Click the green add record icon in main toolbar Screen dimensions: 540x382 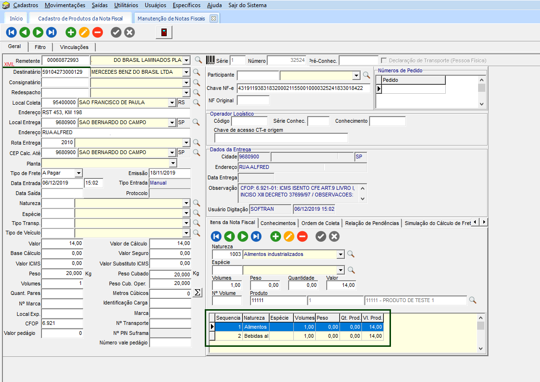pos(70,32)
